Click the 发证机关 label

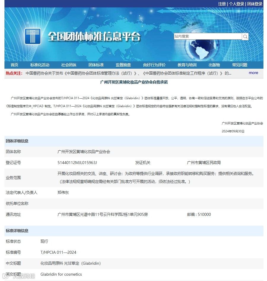tap(143, 163)
